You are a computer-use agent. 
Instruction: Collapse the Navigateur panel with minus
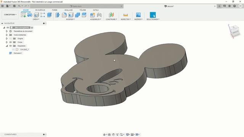(x=2, y=23)
